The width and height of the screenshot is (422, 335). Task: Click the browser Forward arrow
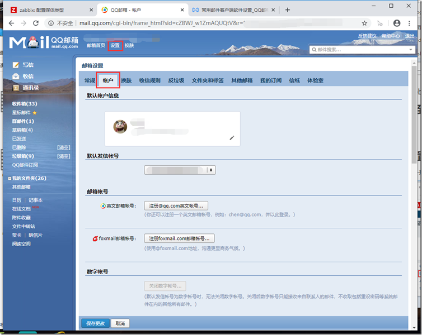click(24, 23)
